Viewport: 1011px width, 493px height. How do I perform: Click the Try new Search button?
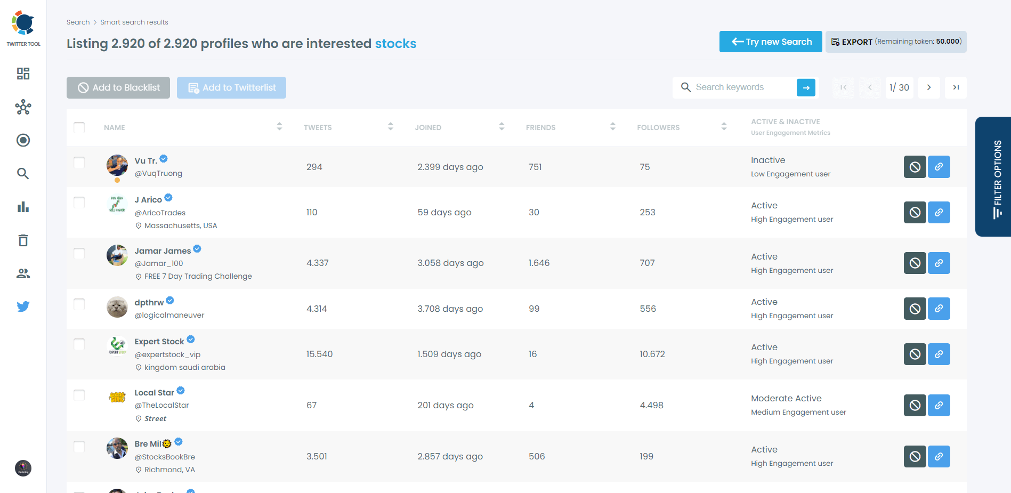point(770,42)
